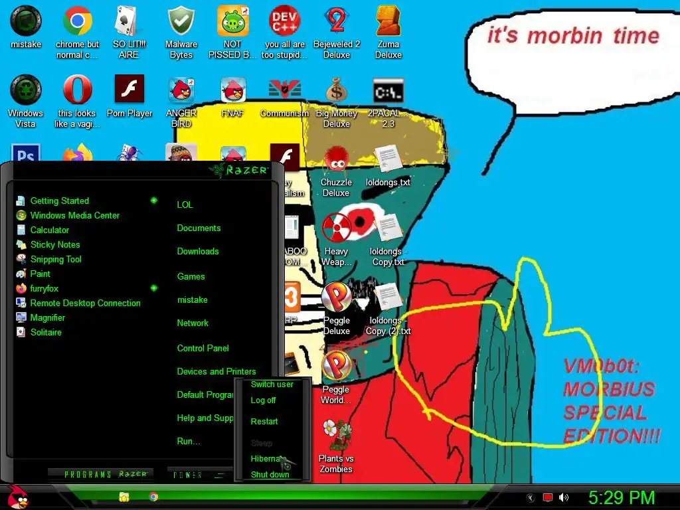Screen dimensions: 680x510
Task: Choose Restart in power menu
Action: pos(264,422)
